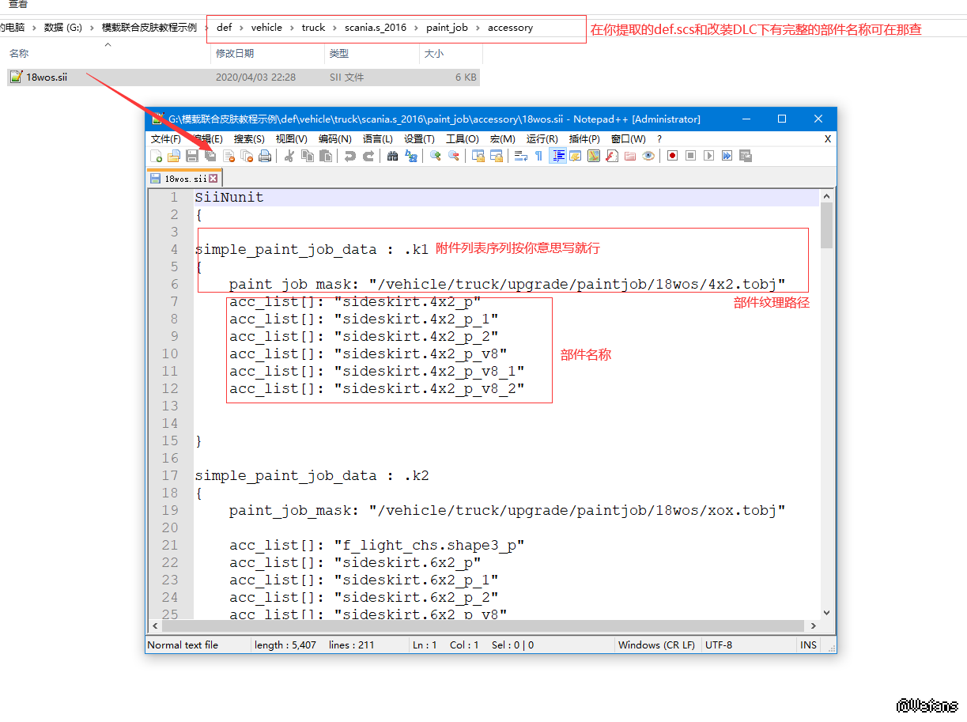Image resolution: width=967 pixels, height=722 pixels.
Task: Expand the scania.s_2016 breadcrumb chevron
Action: [x=417, y=28]
